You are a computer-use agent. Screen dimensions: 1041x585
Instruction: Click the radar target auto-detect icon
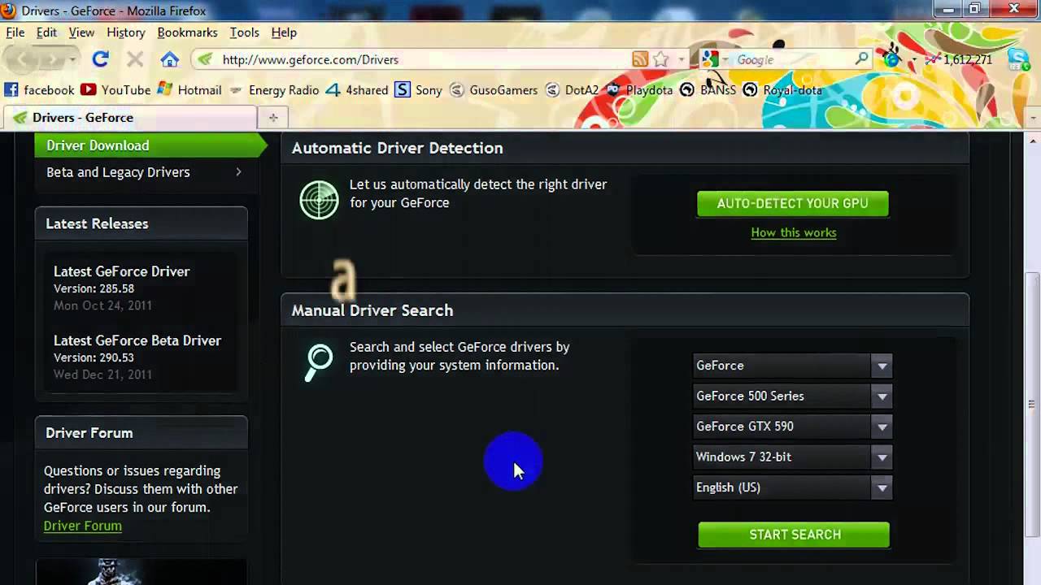coord(319,200)
